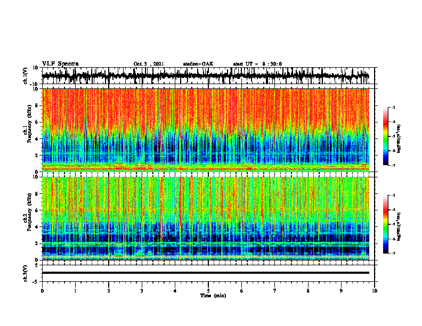The width and height of the screenshot is (422, 326).
Task: Click ch.2 frequency tick label '6'
Action: (x=37, y=210)
